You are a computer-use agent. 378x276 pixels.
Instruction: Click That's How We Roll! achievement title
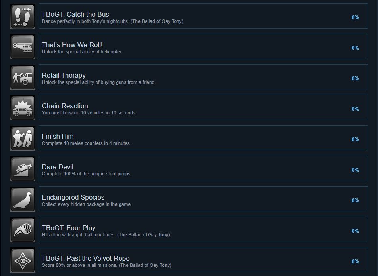[72, 45]
